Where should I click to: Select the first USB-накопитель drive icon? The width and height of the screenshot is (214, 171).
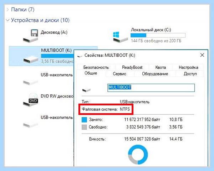point(31,82)
